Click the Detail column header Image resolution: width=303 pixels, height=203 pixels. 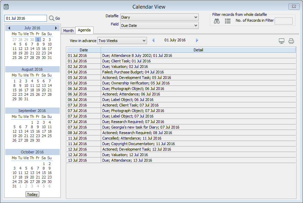(198, 50)
